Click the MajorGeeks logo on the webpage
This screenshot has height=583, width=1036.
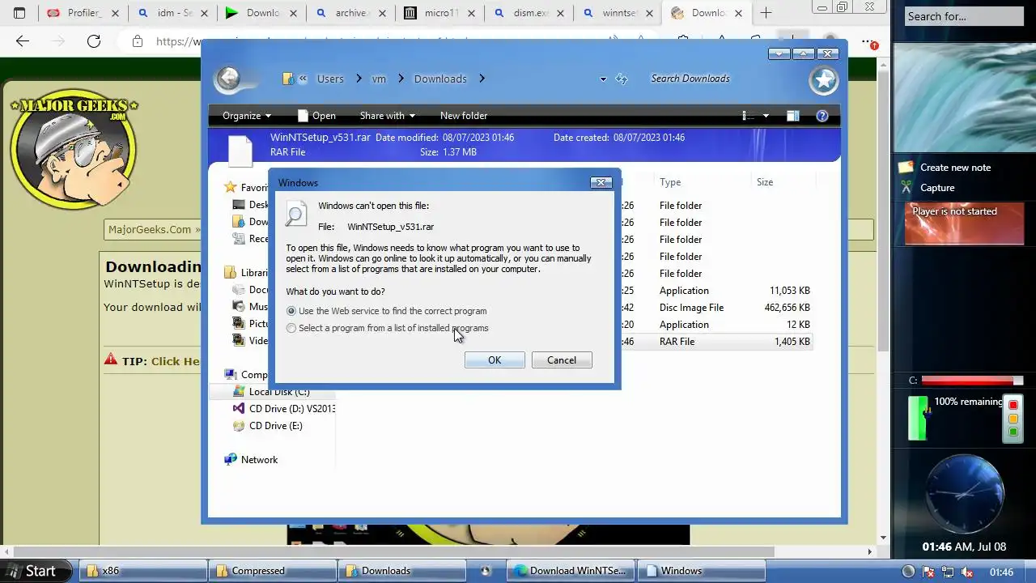point(74,151)
